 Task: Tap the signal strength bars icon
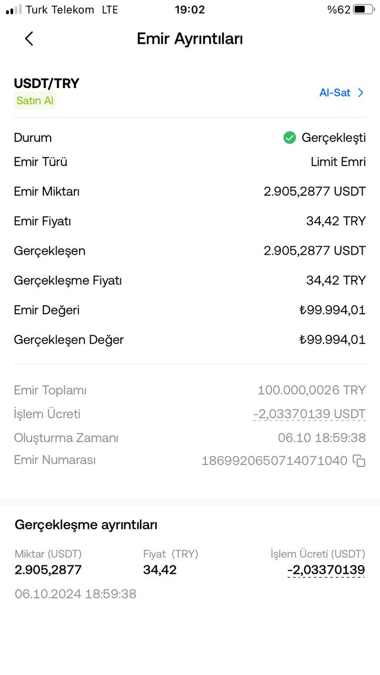[x=14, y=9]
